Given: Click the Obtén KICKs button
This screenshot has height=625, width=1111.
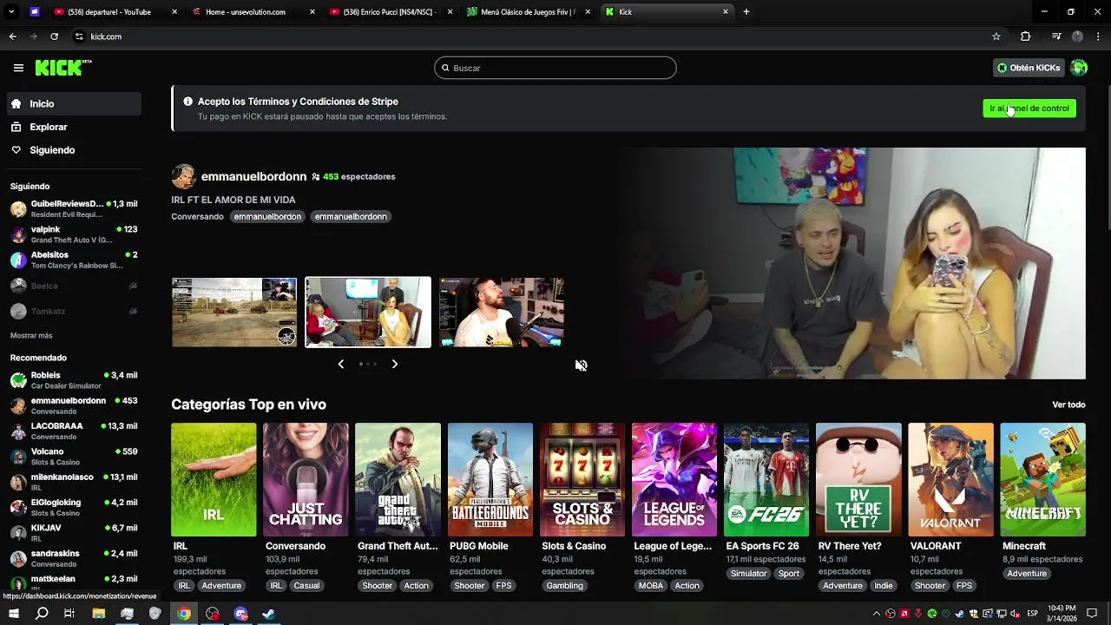Looking at the screenshot, I should [x=1029, y=68].
